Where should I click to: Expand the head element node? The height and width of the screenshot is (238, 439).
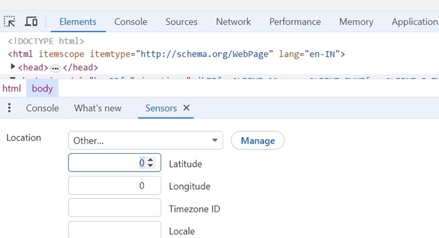click(13, 67)
